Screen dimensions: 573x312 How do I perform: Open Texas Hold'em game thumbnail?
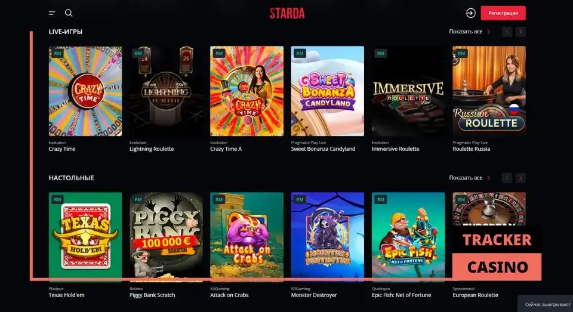pos(85,237)
